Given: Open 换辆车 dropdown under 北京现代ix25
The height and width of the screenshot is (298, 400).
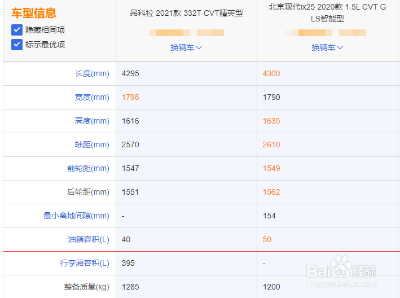Looking at the screenshot, I should [327, 47].
